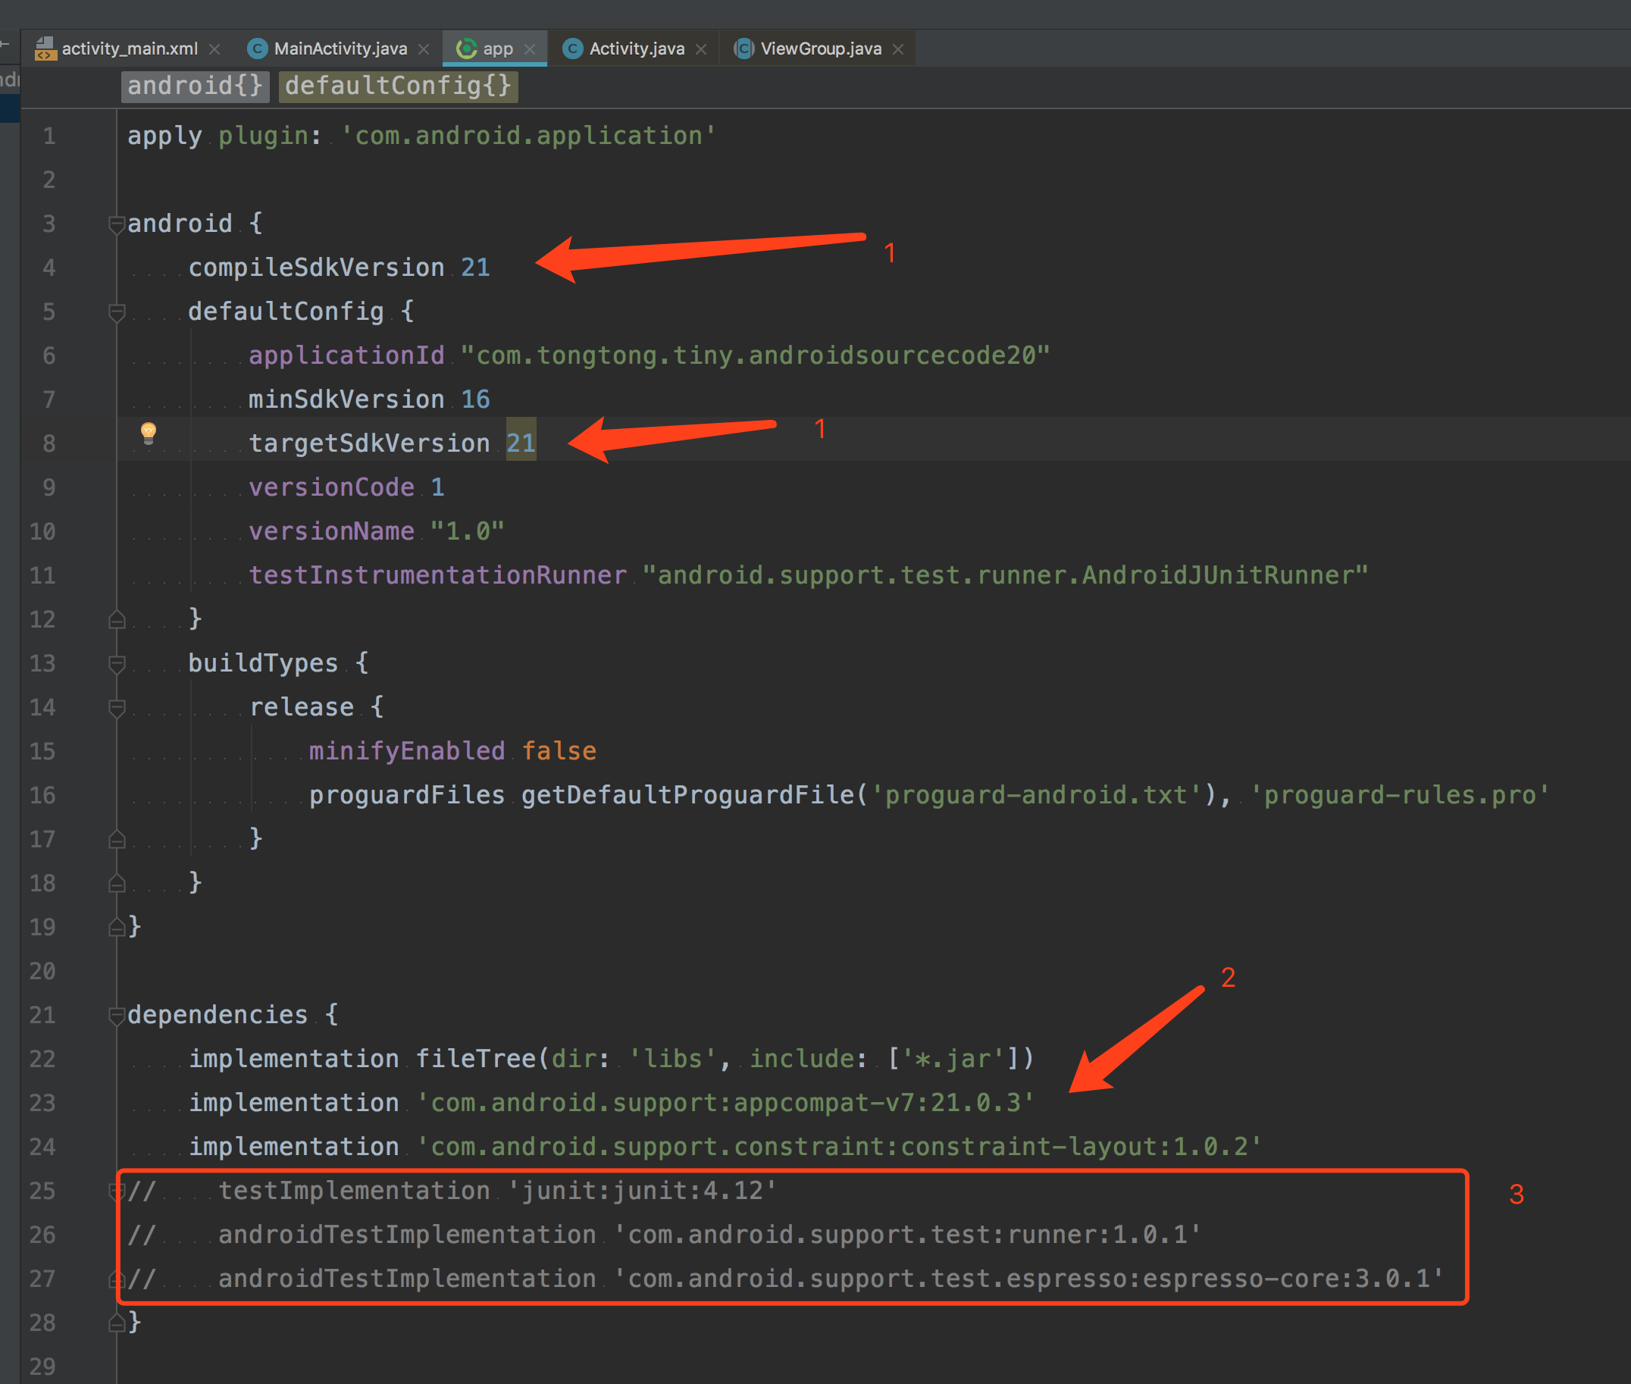This screenshot has width=1631, height=1384.
Task: Collapse the defaultConfig block fold marker
Action: point(117,313)
